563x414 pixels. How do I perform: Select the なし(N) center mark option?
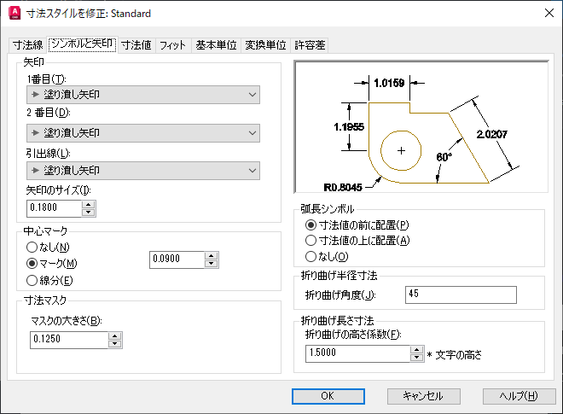(48, 248)
